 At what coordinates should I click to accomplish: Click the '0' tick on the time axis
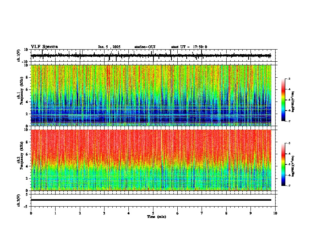31,213
